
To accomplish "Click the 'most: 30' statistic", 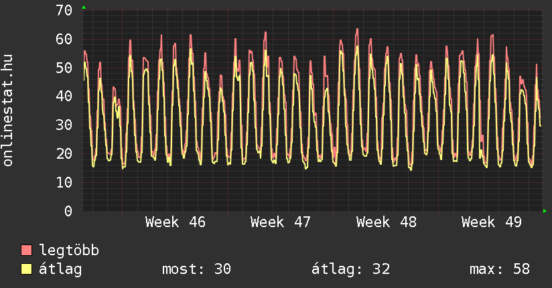I will [x=196, y=269].
